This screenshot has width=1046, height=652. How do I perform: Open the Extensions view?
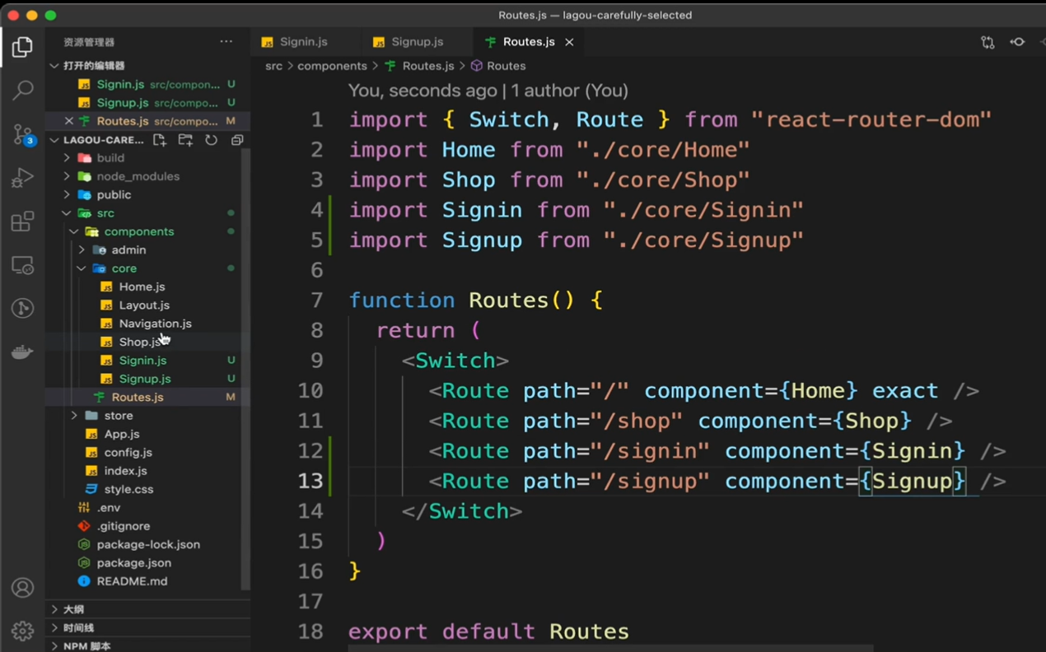pyautogui.click(x=22, y=221)
